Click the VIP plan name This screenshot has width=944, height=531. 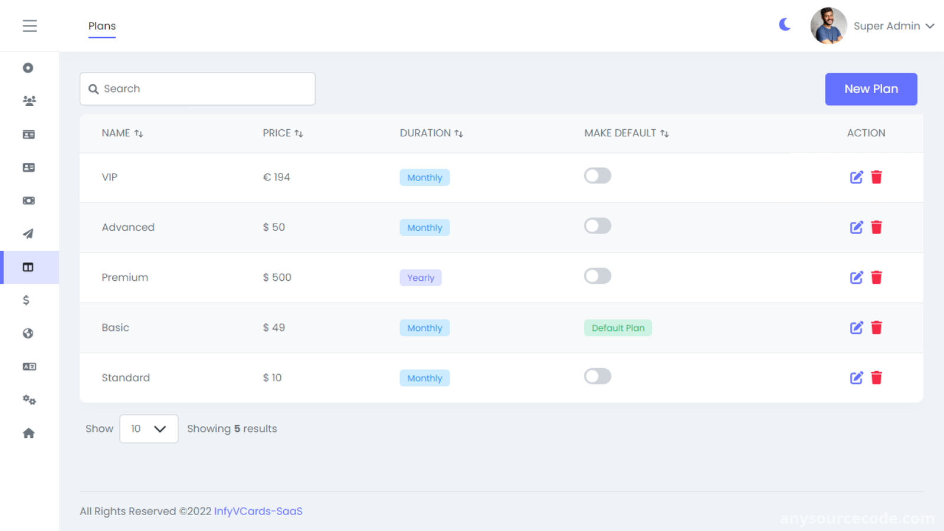click(x=109, y=177)
